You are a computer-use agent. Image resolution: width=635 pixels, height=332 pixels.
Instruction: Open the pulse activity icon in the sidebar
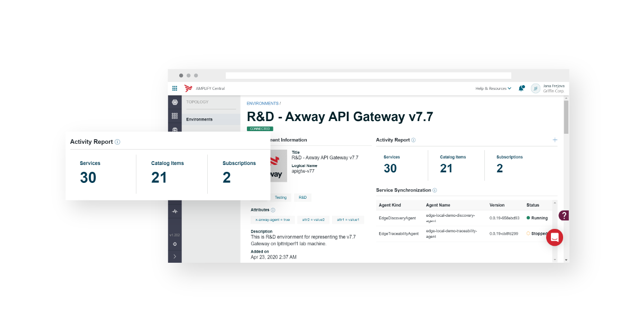coord(175,211)
